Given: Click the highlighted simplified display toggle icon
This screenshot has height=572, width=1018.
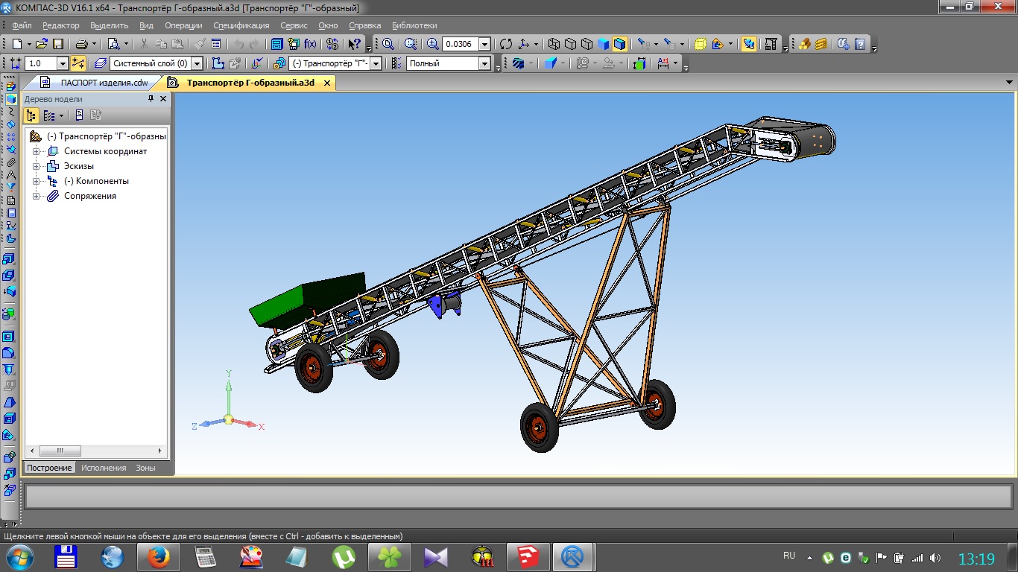Looking at the screenshot, I should pos(749,44).
